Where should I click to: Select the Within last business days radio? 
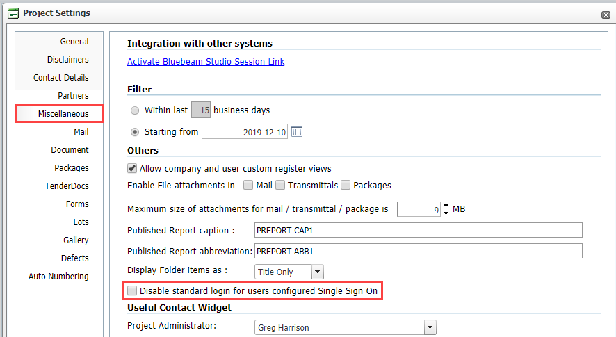(135, 110)
